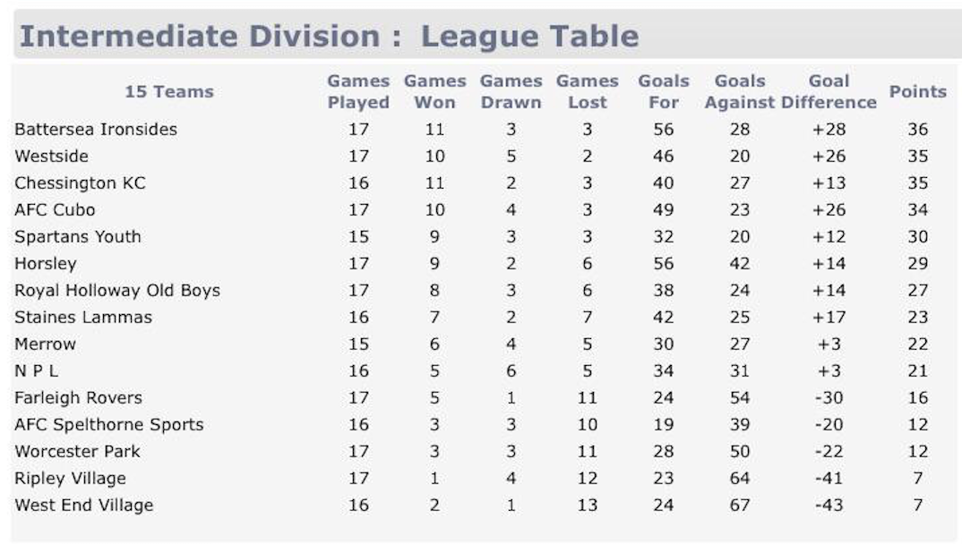962x544 pixels.
Task: Click Ripley Village team name
Action: [70, 479]
